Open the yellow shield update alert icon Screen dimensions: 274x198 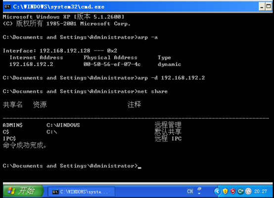(x=225, y=192)
